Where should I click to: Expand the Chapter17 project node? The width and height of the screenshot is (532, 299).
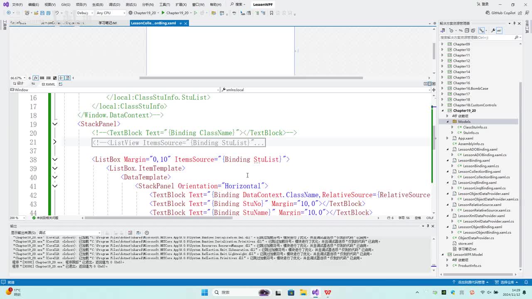(x=443, y=94)
